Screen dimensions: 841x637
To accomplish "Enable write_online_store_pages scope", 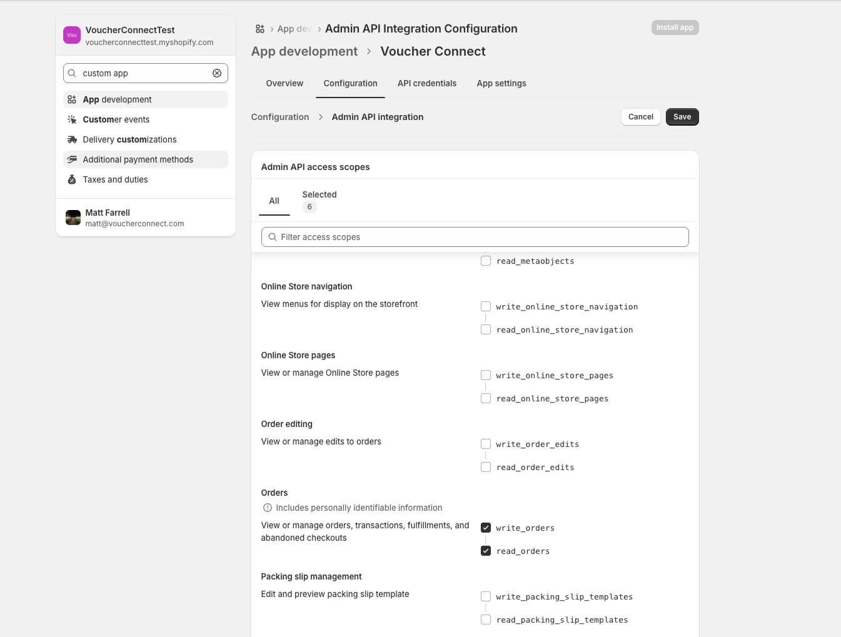I will [486, 375].
